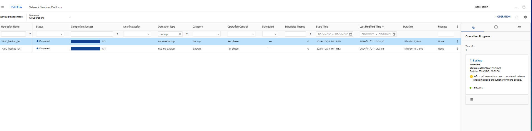Open Start Time calendar picker

click(x=351, y=34)
